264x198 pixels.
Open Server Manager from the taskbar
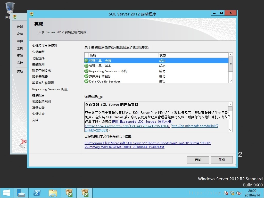21,193
